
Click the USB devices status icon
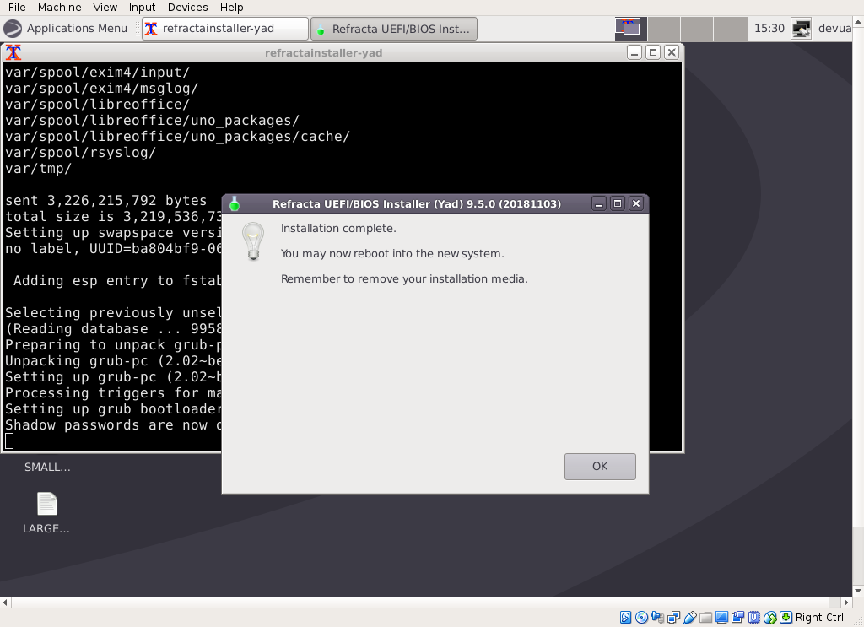click(x=690, y=618)
